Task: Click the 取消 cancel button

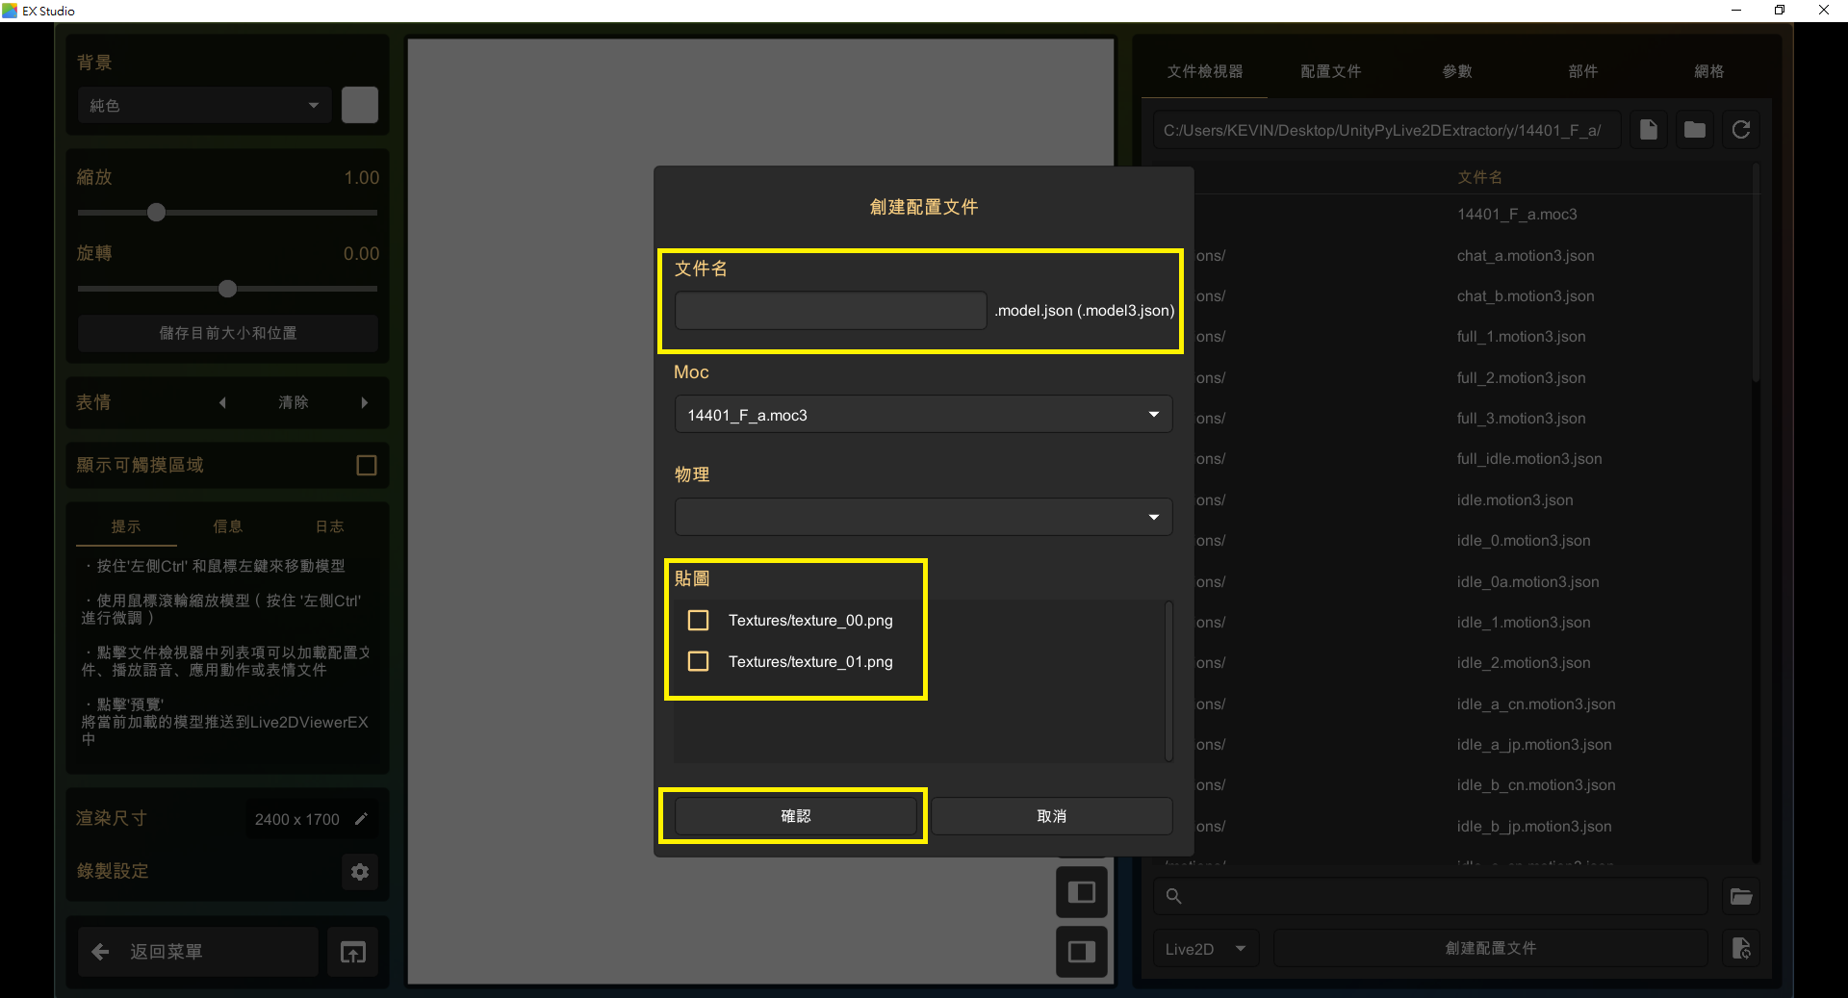Action: coord(1051,816)
